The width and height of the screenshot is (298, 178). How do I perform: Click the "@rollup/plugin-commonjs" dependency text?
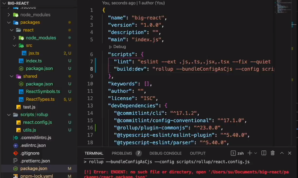pos(151,128)
